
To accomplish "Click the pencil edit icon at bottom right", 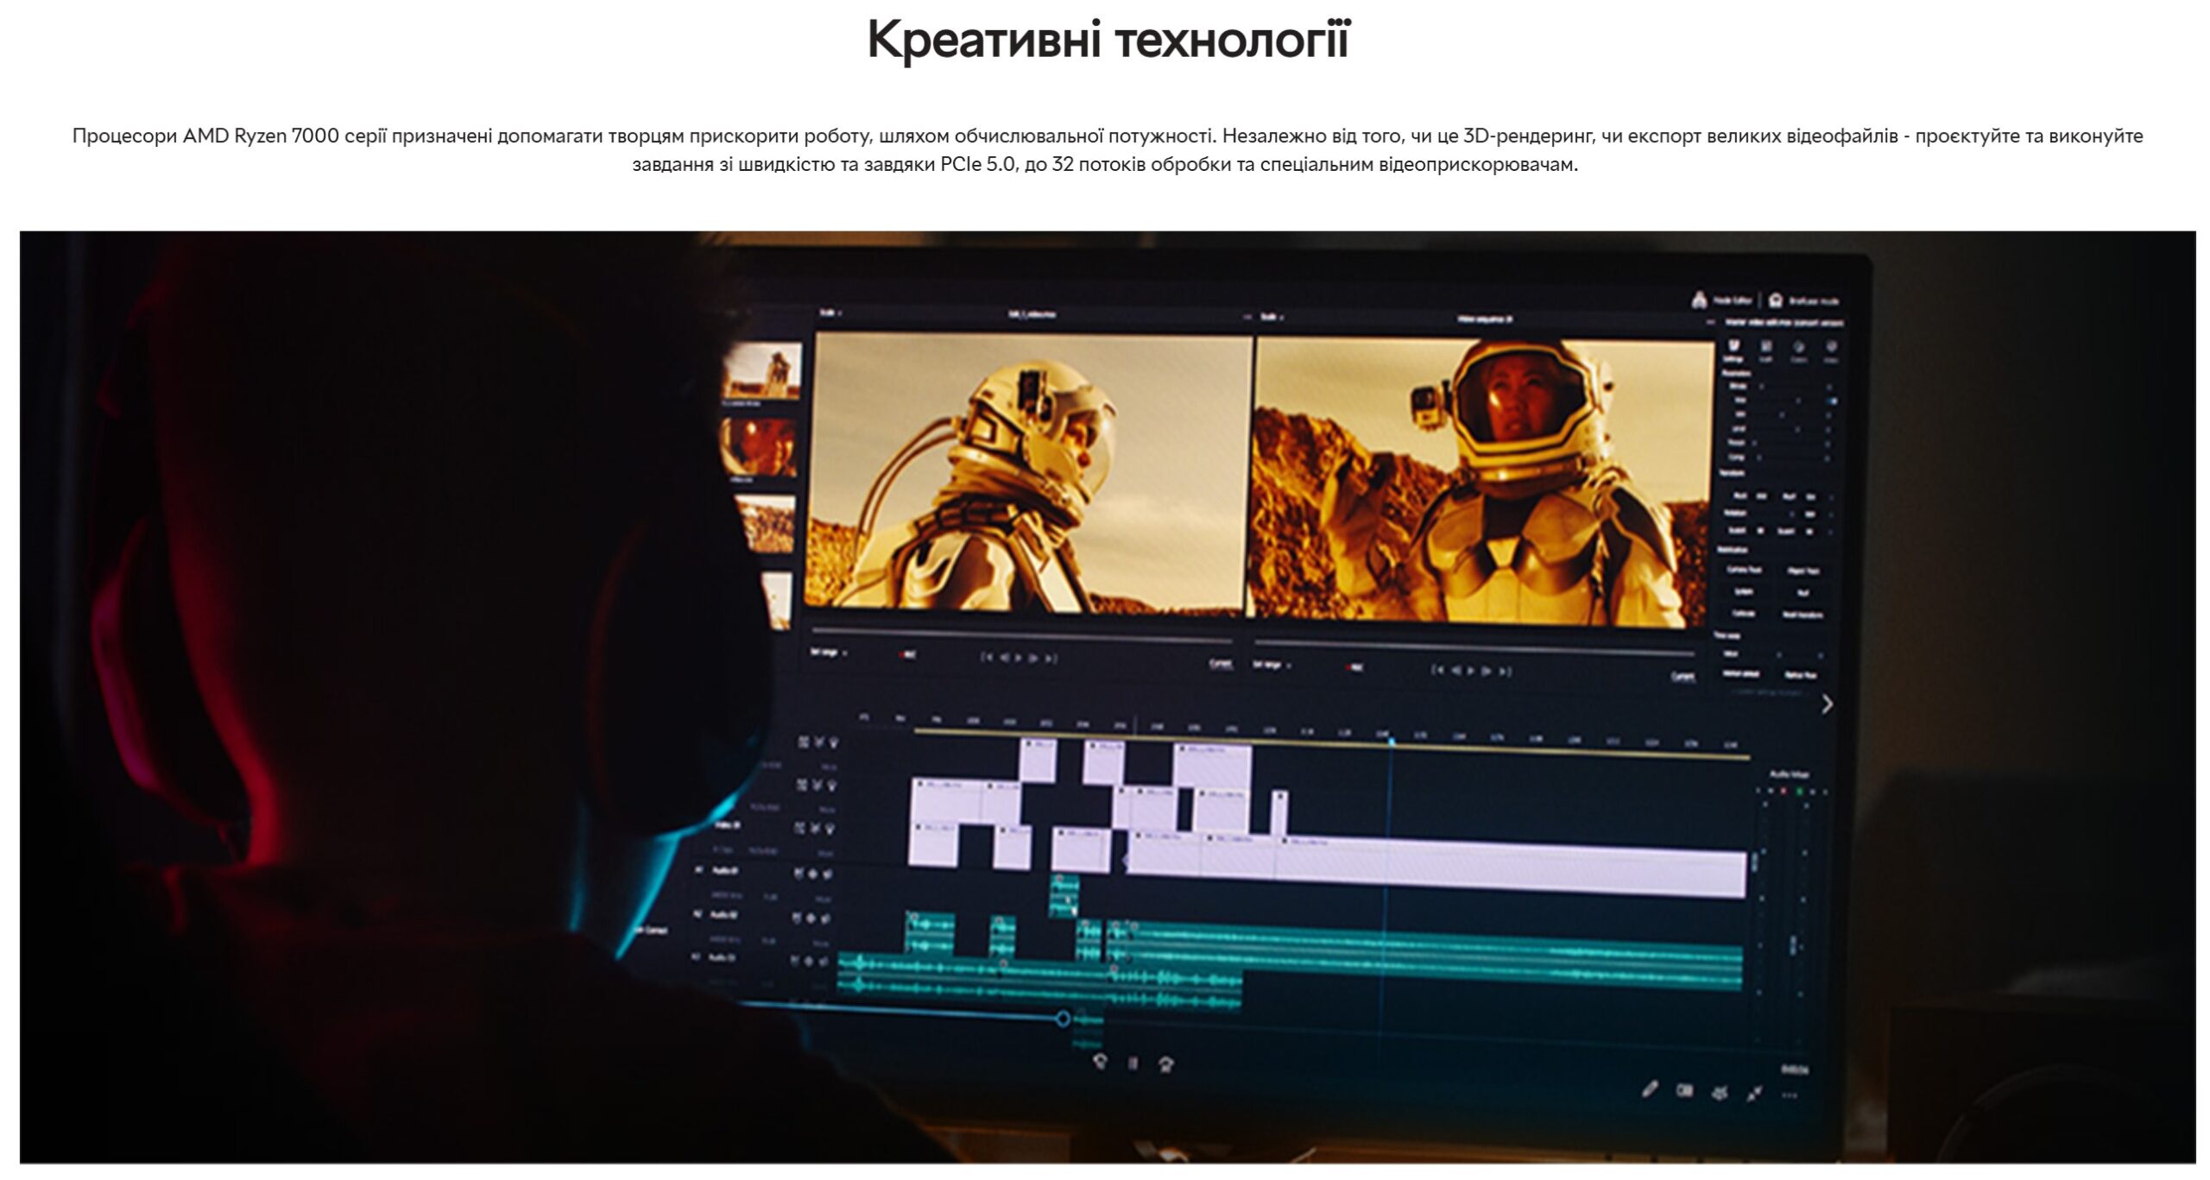I will (x=1650, y=1090).
